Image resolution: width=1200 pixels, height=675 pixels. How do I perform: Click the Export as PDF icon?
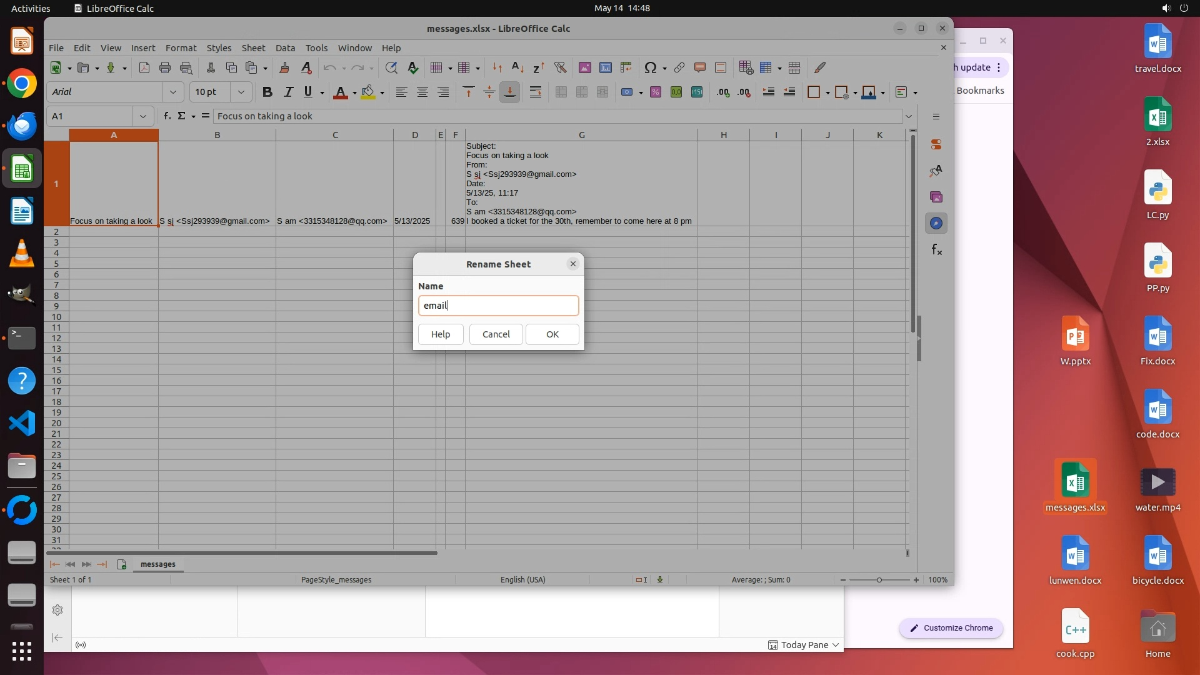(144, 68)
